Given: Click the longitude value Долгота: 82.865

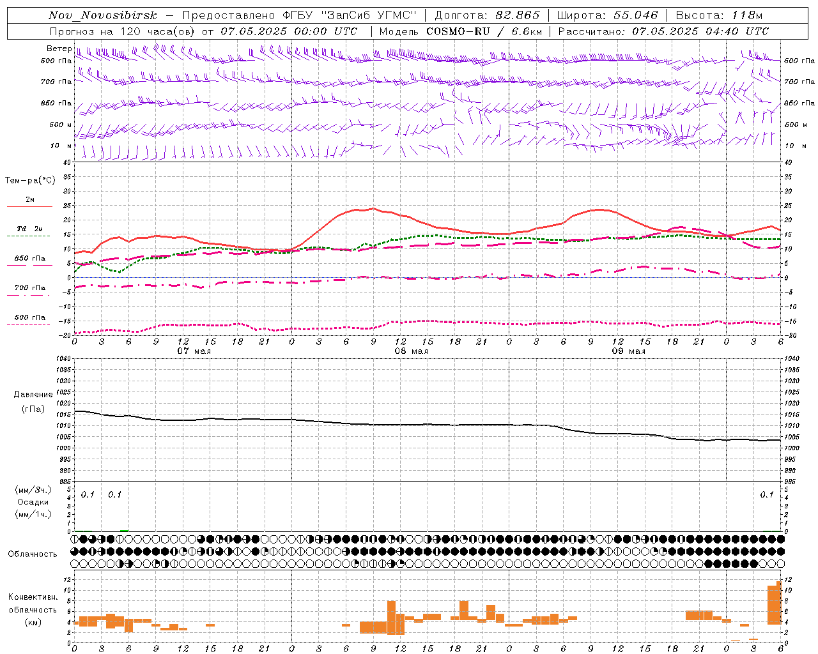Looking at the screenshot, I should click(487, 15).
